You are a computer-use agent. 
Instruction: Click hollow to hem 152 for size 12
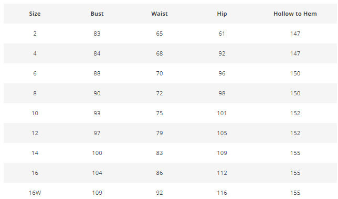[x=295, y=133]
